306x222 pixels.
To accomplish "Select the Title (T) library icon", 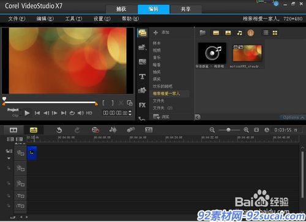I will click(142, 77).
